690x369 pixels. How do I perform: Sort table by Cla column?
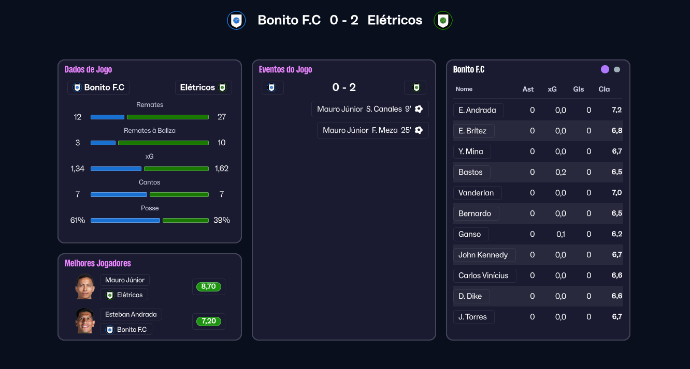(604, 89)
